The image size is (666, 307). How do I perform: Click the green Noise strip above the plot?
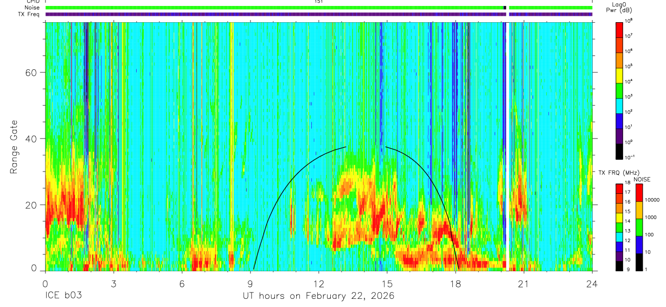click(319, 8)
